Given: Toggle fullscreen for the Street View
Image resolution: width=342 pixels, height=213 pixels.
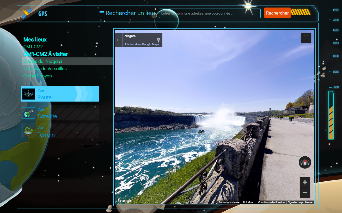Looking at the screenshot, I should point(306,38).
